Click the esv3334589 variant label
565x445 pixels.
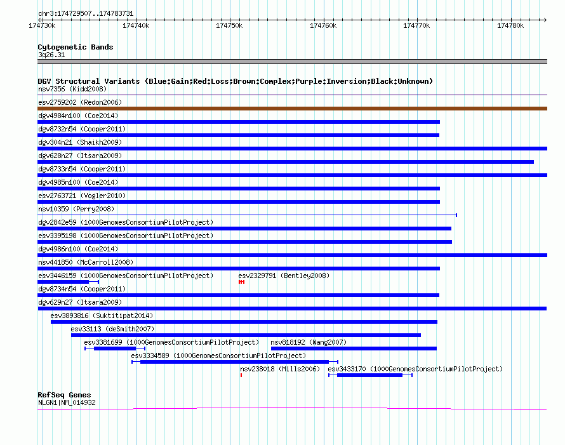point(218,355)
